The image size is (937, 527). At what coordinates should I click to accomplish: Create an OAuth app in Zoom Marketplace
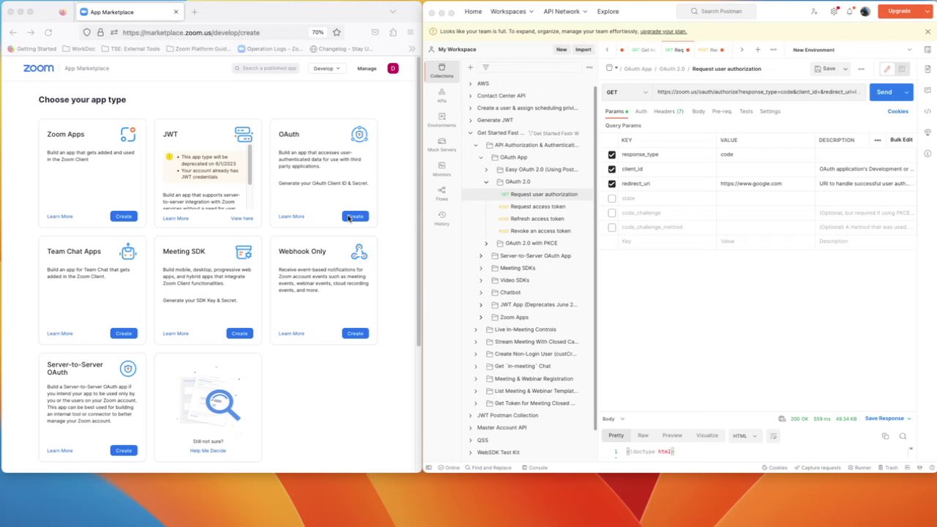coord(355,217)
